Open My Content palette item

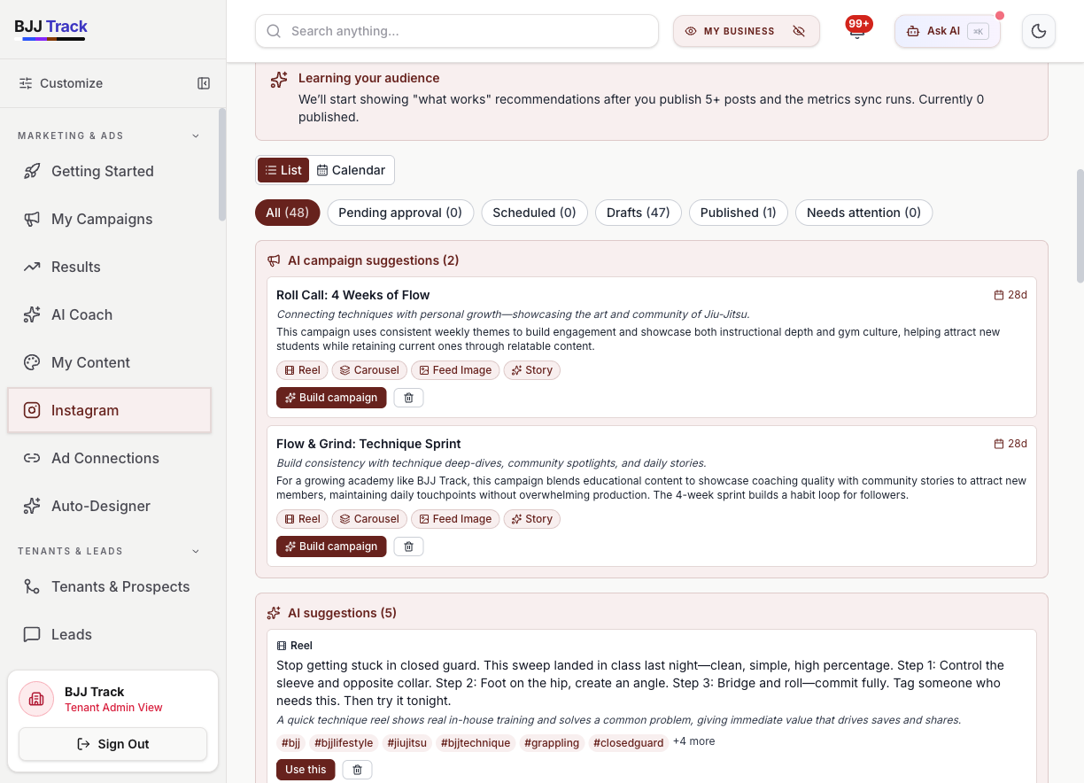pyautogui.click(x=109, y=362)
